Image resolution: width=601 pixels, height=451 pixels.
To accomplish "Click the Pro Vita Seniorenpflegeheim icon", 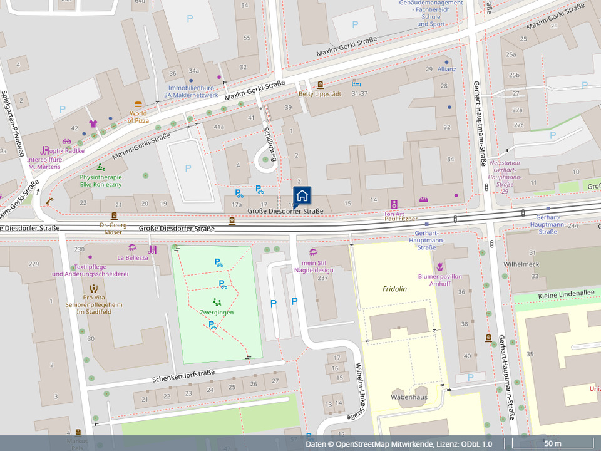I will click(93, 288).
